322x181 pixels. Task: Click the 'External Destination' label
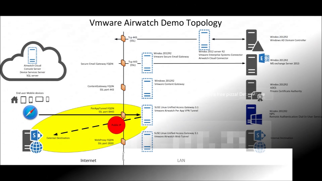[x=58, y=138]
